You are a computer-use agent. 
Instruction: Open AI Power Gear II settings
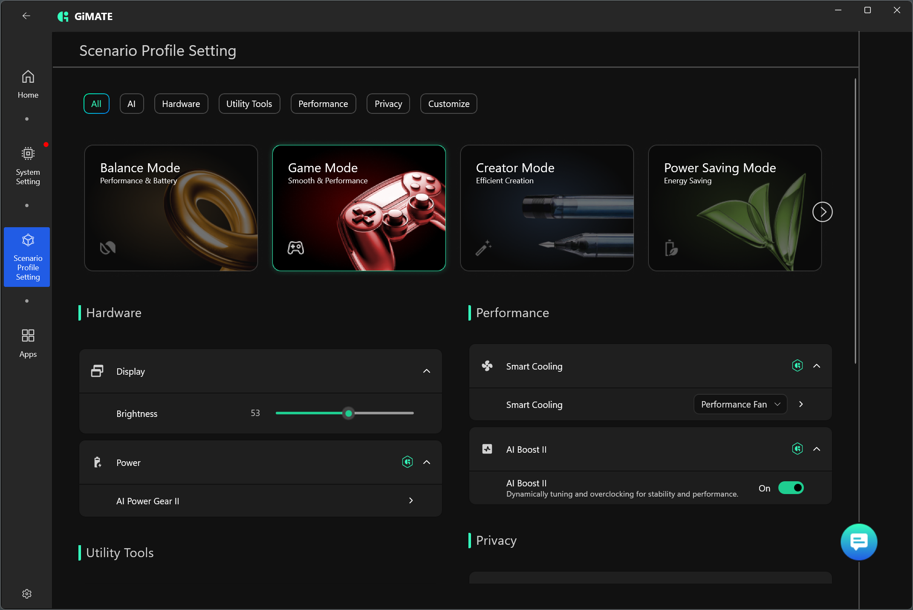(x=411, y=500)
